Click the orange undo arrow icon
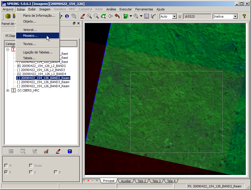Image resolution: width=251 pixels, height=190 pixels. (x=117, y=16)
